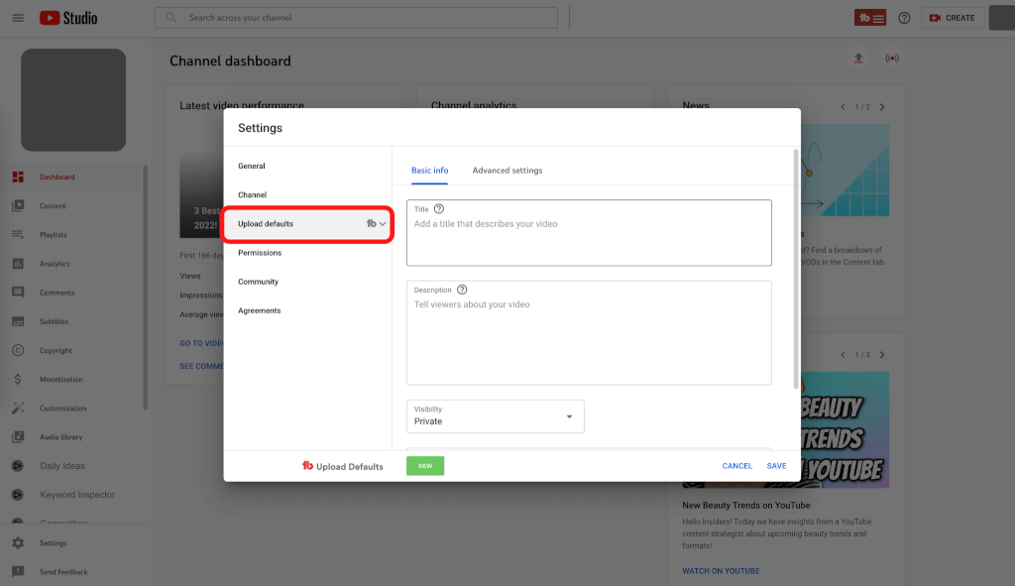Click the green NEW button
The width and height of the screenshot is (1015, 586).
pos(425,466)
